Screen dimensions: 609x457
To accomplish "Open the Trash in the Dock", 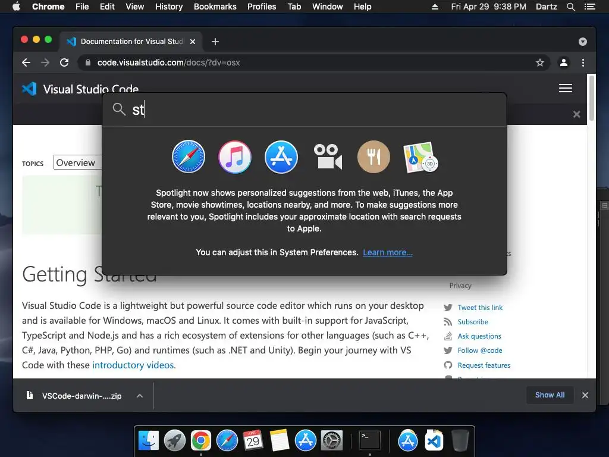I will (x=460, y=440).
